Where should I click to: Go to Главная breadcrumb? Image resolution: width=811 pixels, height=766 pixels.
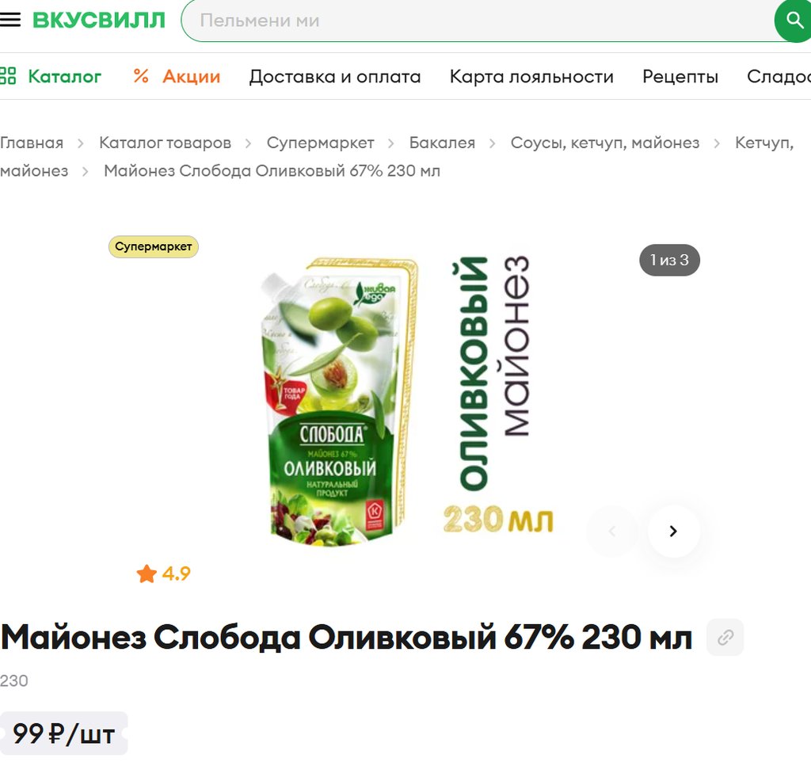click(32, 143)
